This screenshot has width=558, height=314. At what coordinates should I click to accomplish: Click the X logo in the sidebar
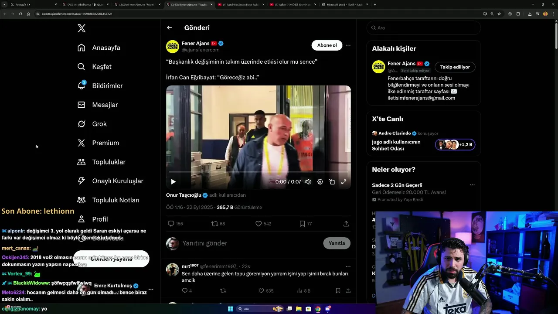[x=82, y=28]
